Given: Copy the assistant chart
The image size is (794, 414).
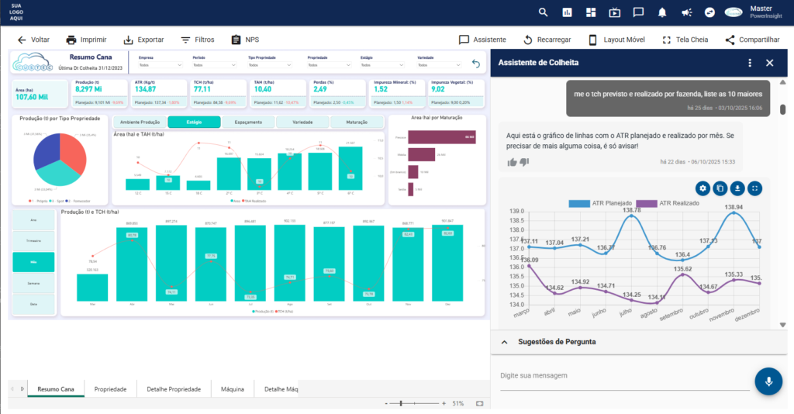Looking at the screenshot, I should click(720, 188).
